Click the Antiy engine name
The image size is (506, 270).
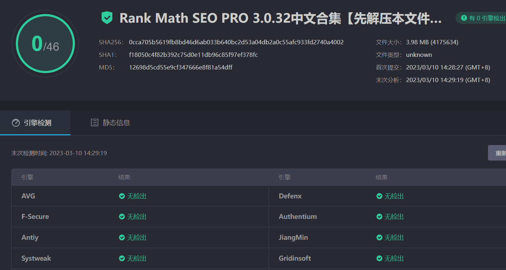(30, 238)
